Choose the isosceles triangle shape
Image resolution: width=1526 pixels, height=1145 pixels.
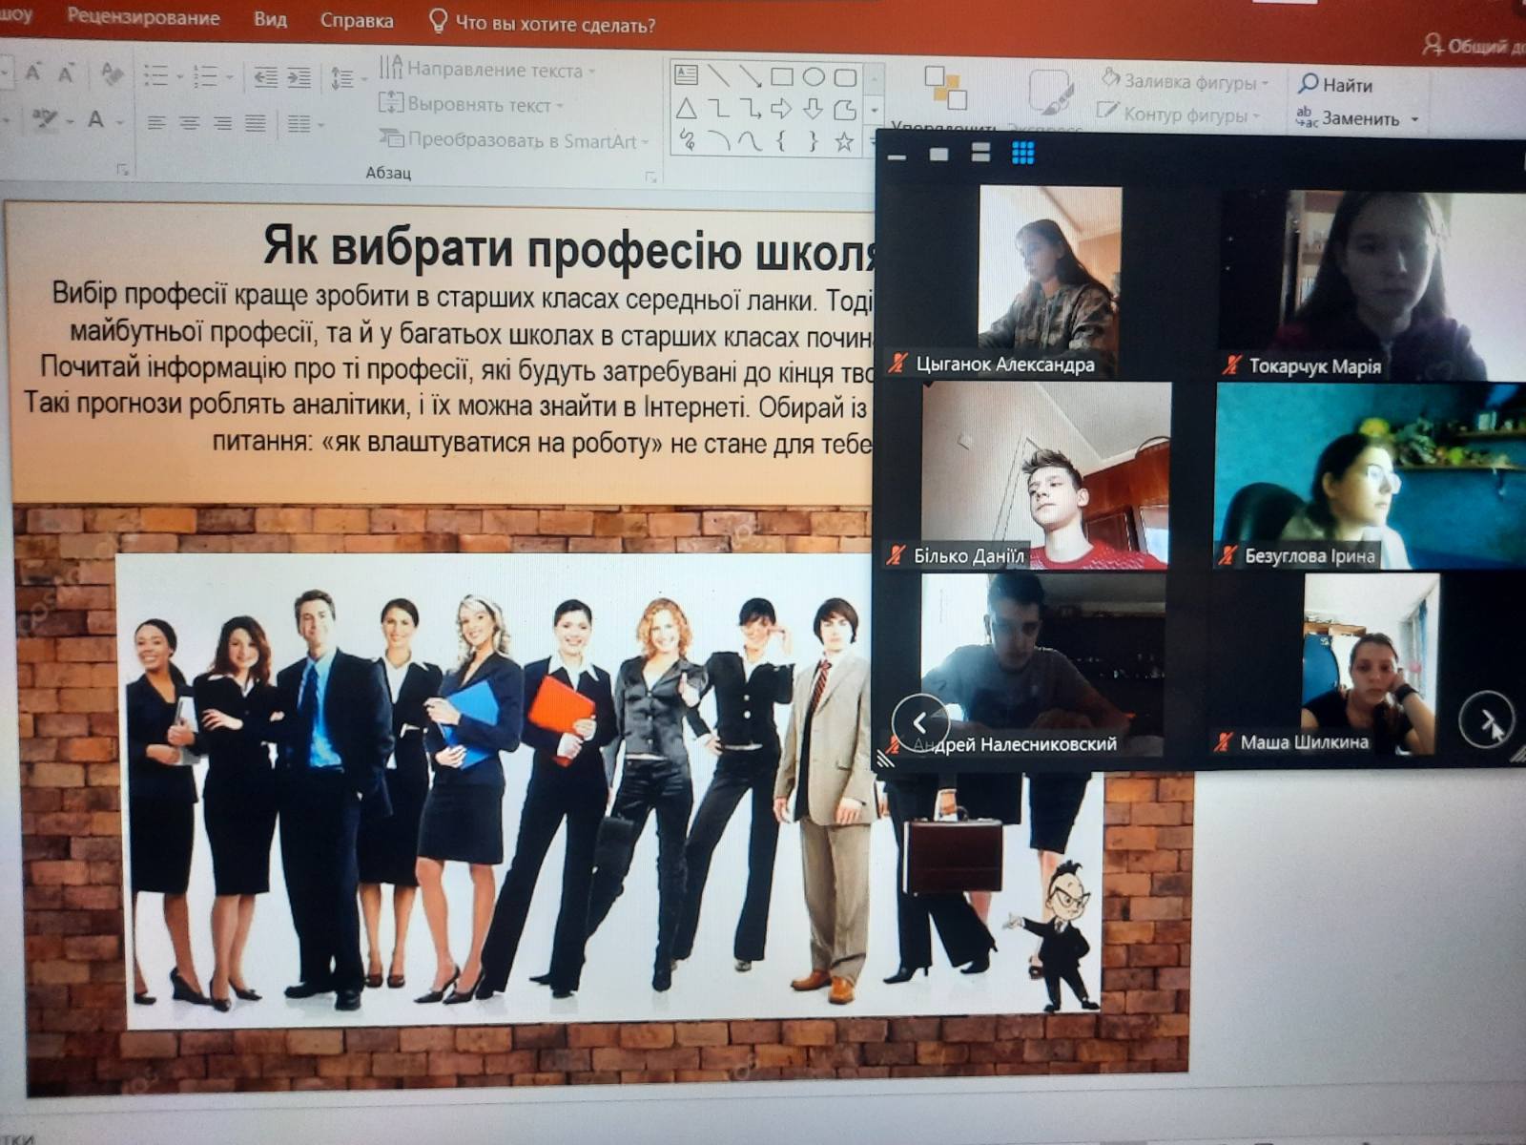pyautogui.click(x=686, y=109)
